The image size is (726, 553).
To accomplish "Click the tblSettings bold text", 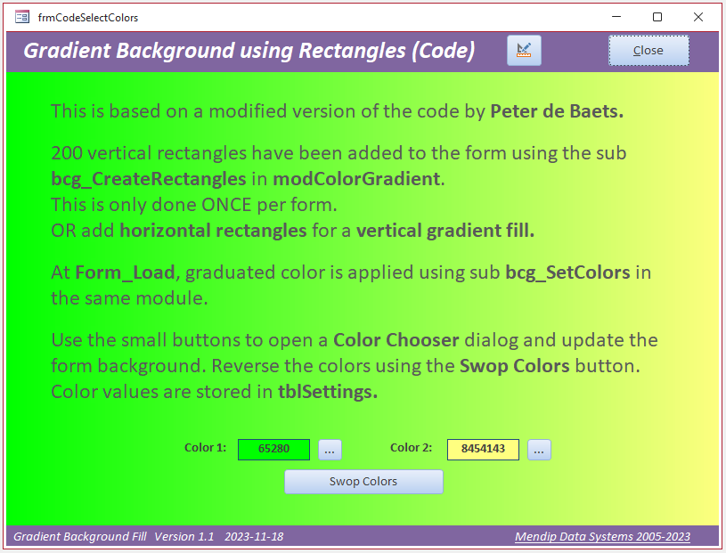I will click(328, 392).
